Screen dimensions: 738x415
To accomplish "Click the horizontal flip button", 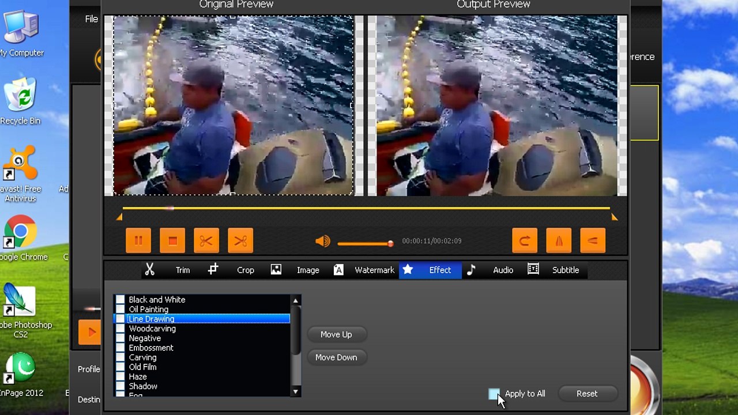I will coord(559,241).
